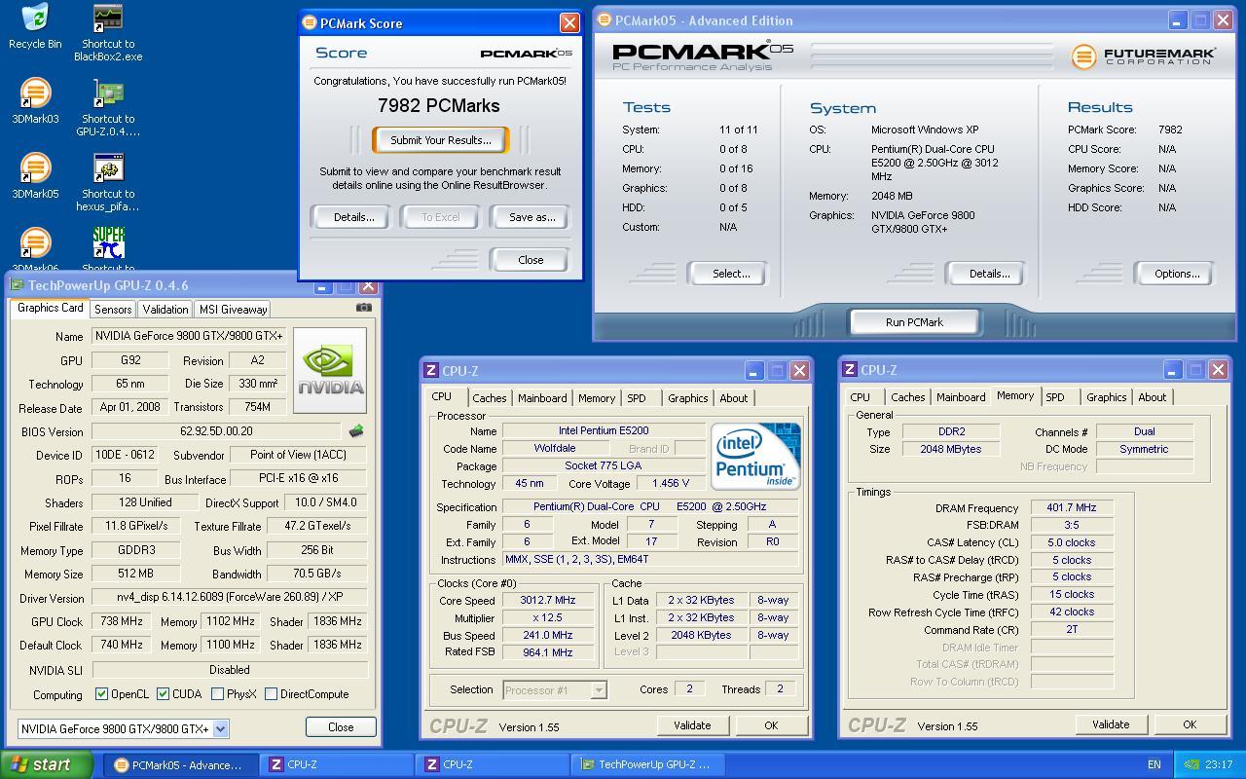Click the EN language indicator in taskbar

click(x=1154, y=764)
